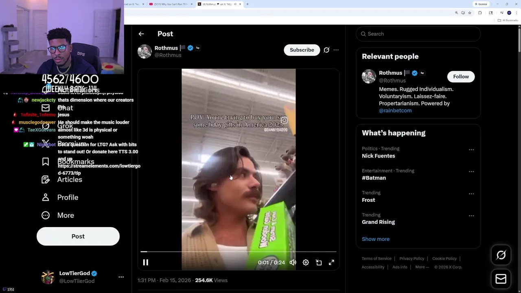Close the YouTube browser tab
The image size is (521, 293).
tap(191, 4)
